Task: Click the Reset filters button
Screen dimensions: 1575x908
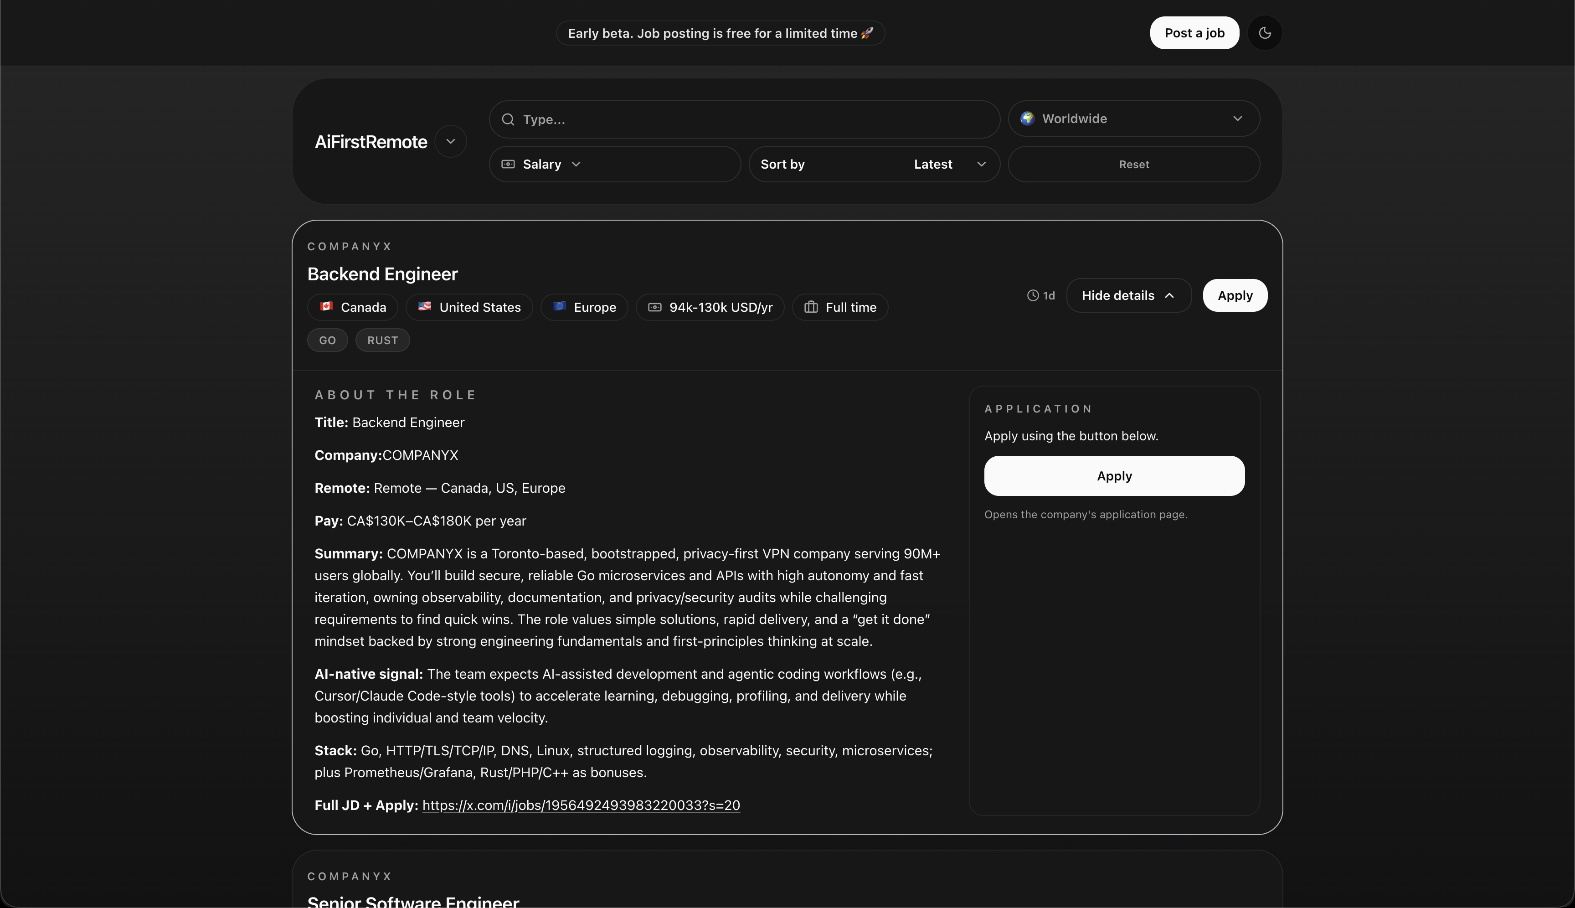Action: [1133, 164]
